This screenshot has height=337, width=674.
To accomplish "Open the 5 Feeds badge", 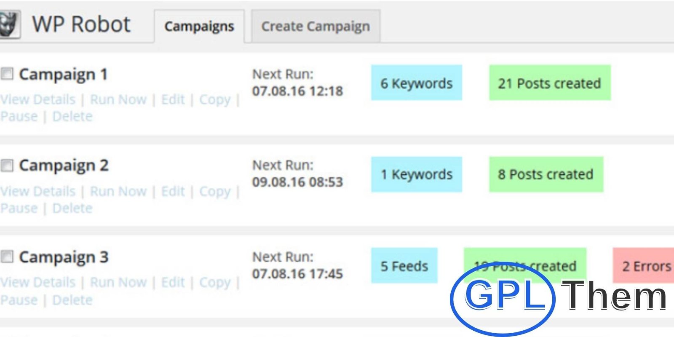I will pos(404,266).
